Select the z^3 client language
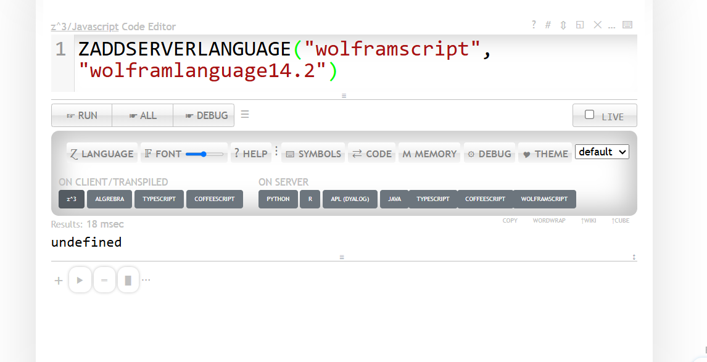This screenshot has height=362, width=707. click(72, 199)
